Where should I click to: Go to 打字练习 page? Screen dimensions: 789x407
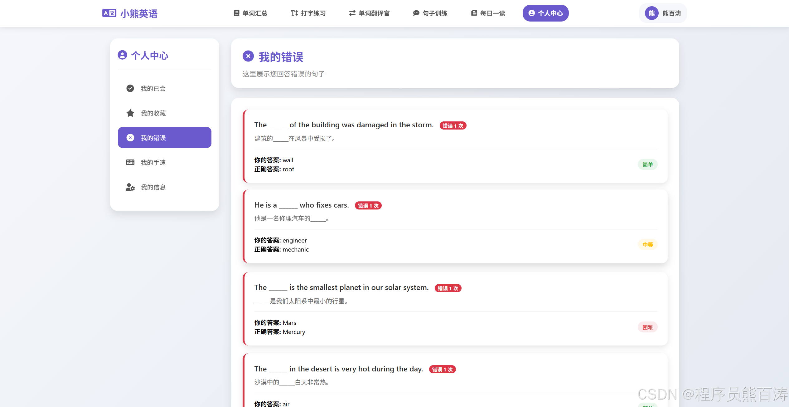click(308, 13)
